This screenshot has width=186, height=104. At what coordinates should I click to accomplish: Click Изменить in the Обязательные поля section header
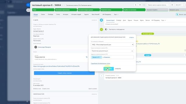pyautogui.click(x=94, y=94)
